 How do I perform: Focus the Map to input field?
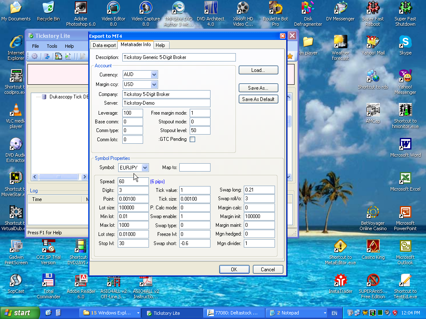pyautogui.click(x=195, y=167)
